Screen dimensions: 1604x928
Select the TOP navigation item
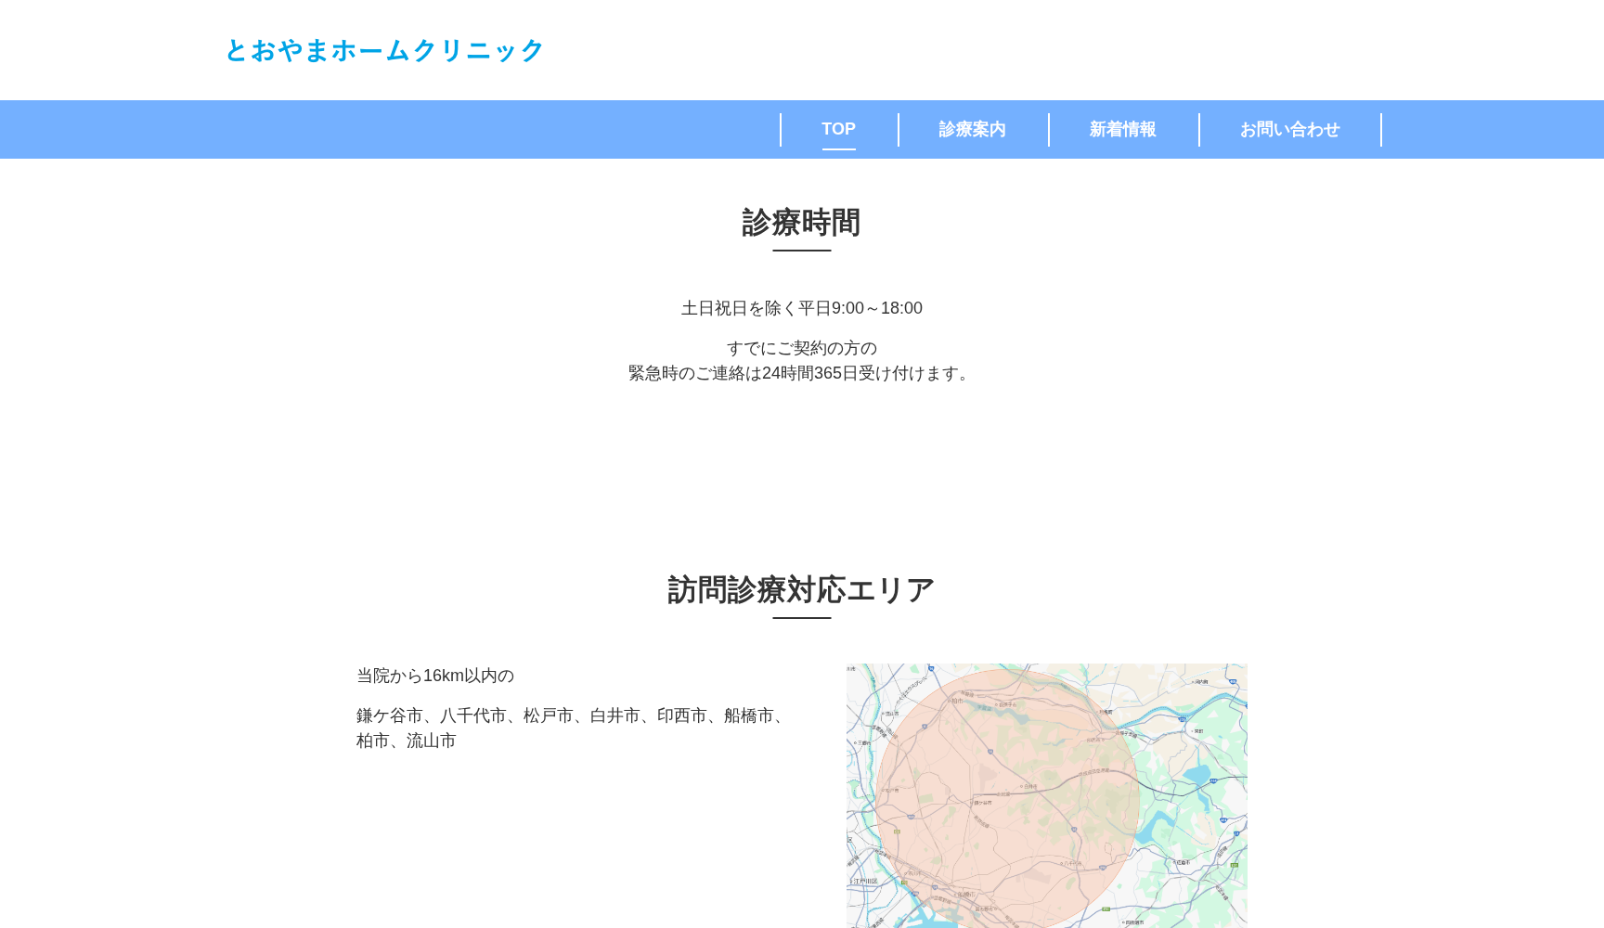838,129
